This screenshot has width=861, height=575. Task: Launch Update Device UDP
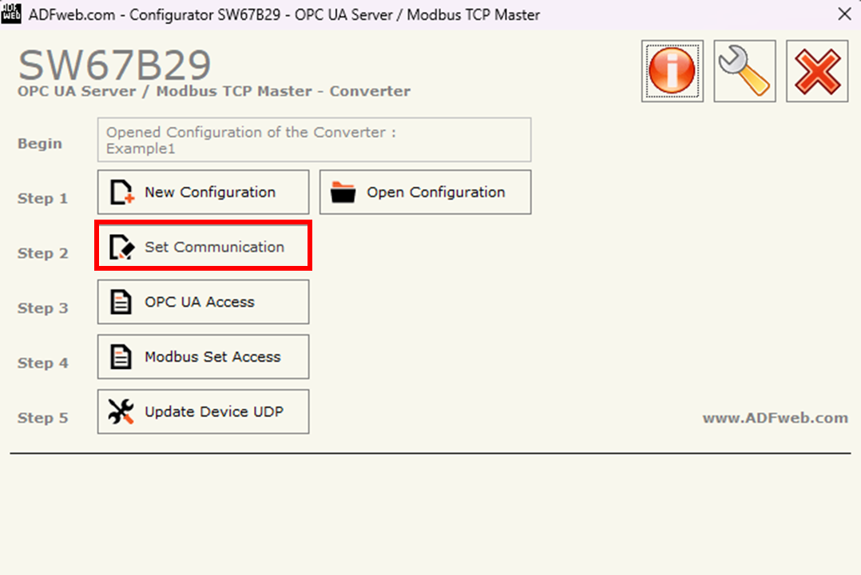[203, 412]
